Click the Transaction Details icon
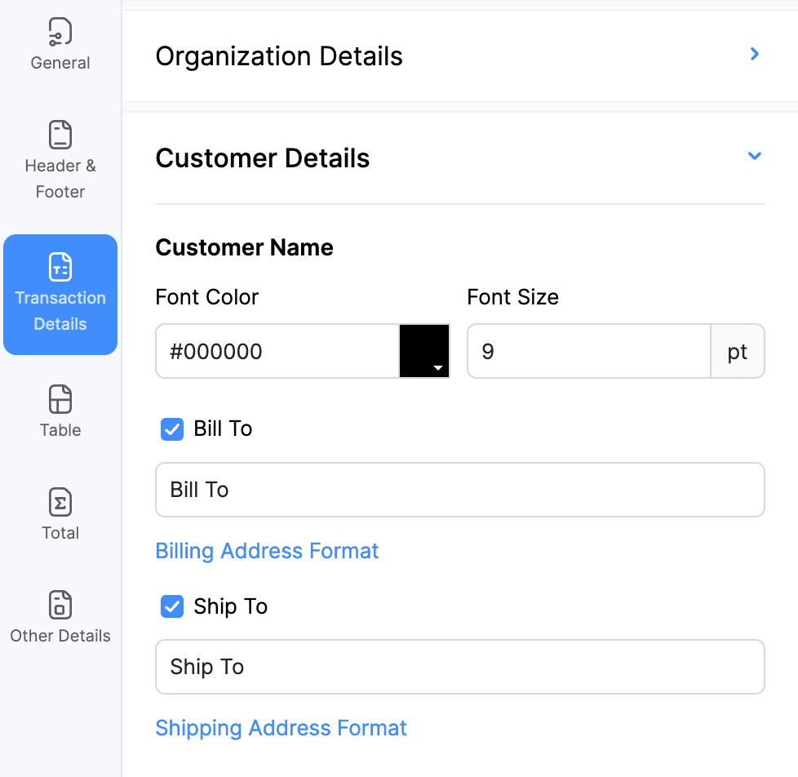Viewport: 798px width, 777px height. click(60, 266)
